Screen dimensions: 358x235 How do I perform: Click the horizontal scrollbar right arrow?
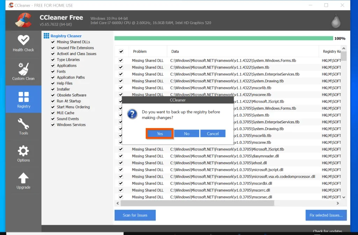[x=338, y=203]
